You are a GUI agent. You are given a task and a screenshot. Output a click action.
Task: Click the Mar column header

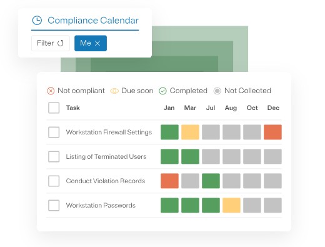pyautogui.click(x=190, y=108)
